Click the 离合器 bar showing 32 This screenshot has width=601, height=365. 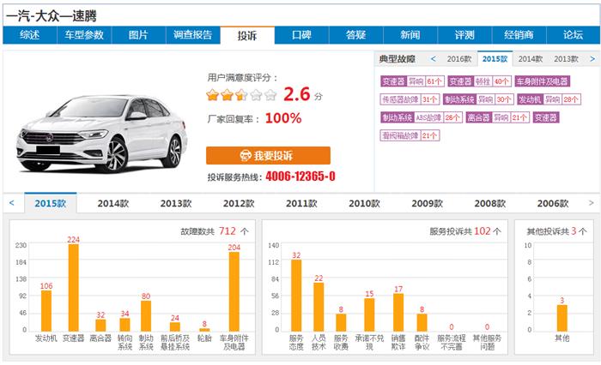[x=100, y=326]
